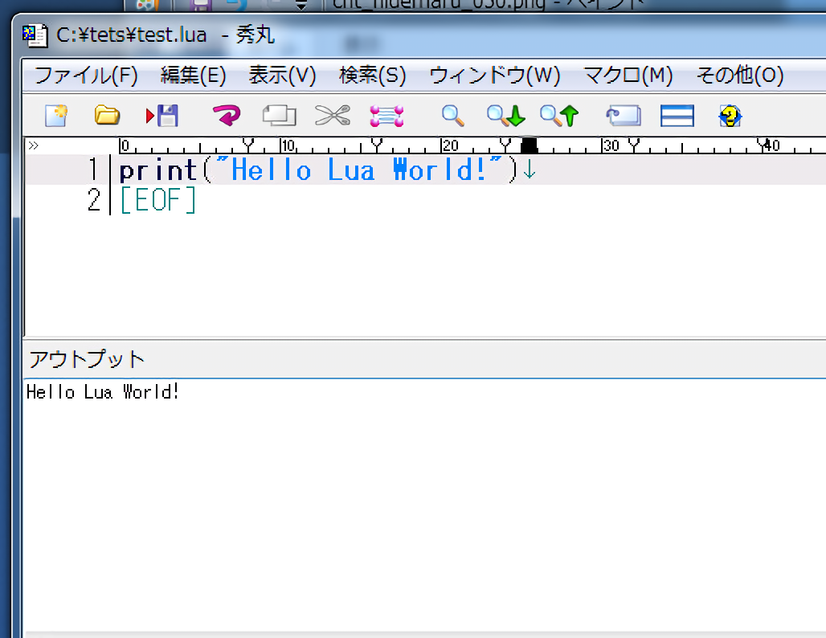This screenshot has width=826, height=638.
Task: Click the tag jump window icon
Action: click(624, 116)
